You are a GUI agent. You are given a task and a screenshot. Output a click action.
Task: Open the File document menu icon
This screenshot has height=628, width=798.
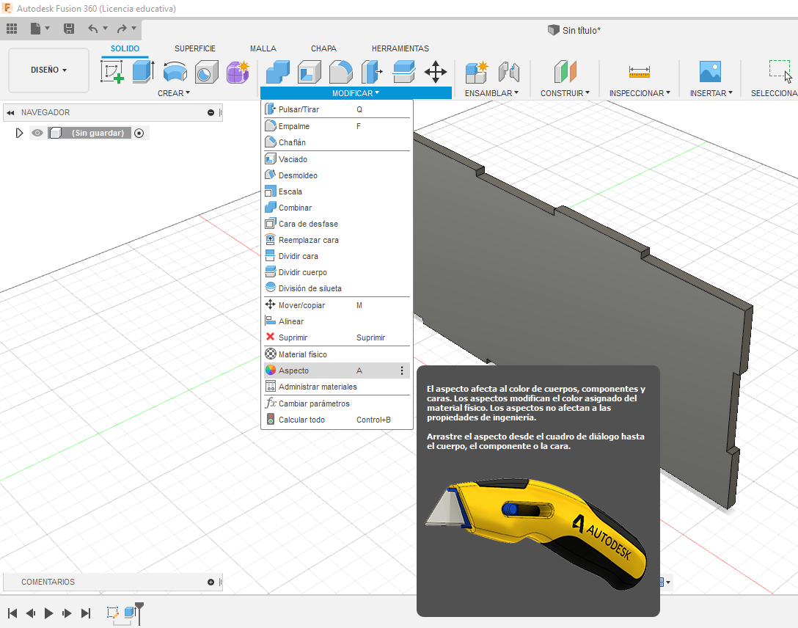pos(36,29)
